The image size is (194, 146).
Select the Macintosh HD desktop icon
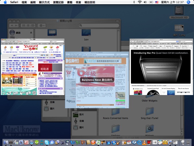point(179,12)
